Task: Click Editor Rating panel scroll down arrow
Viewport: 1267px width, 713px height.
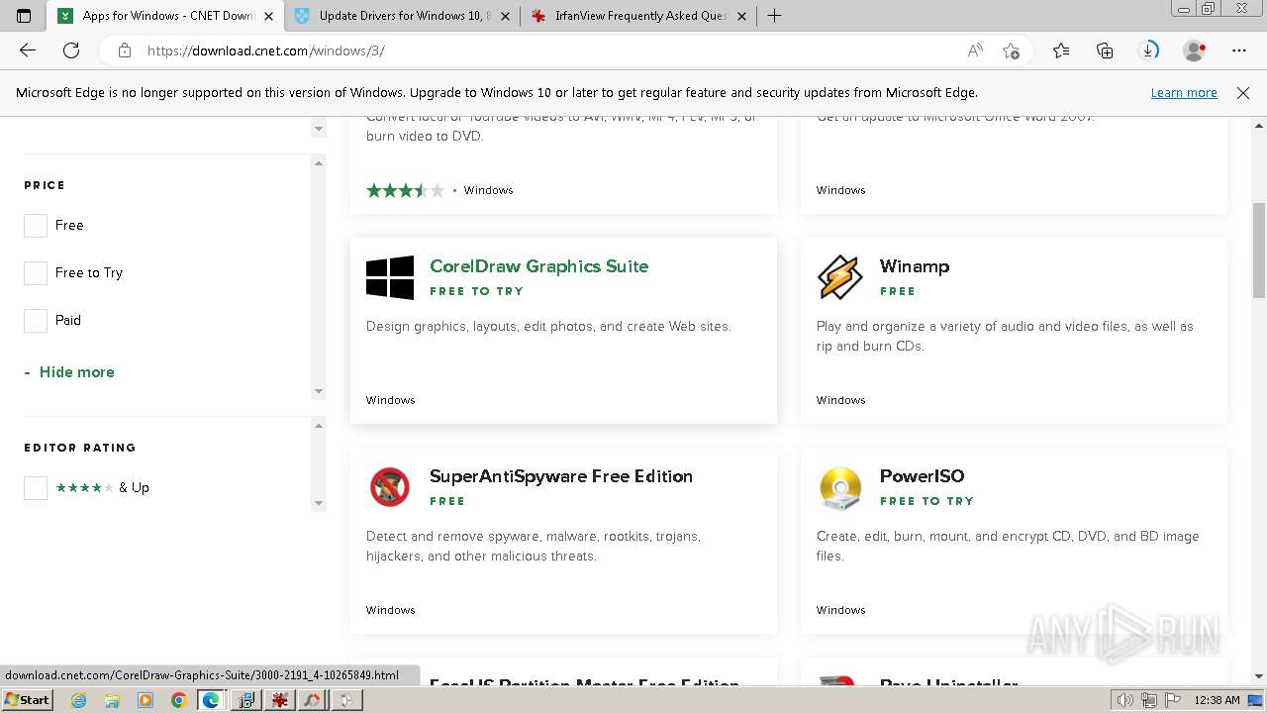Action: pos(319,503)
